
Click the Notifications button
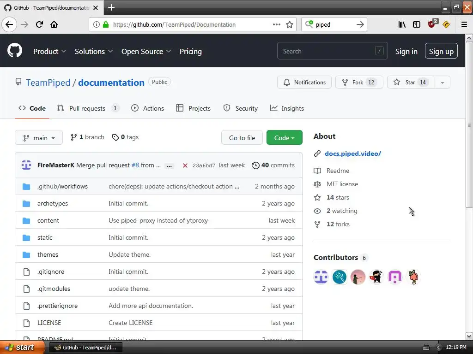(304, 83)
